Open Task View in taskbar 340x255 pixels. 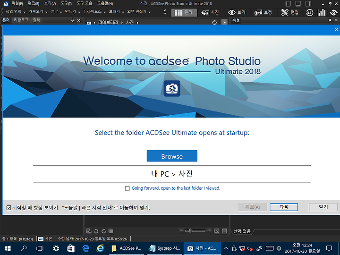click(x=40, y=248)
